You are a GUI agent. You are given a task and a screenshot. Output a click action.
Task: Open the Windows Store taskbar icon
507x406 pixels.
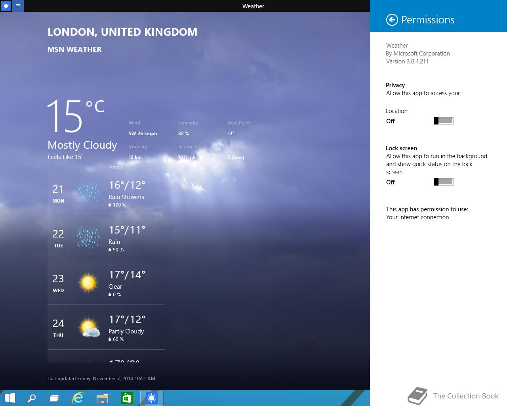click(x=127, y=398)
